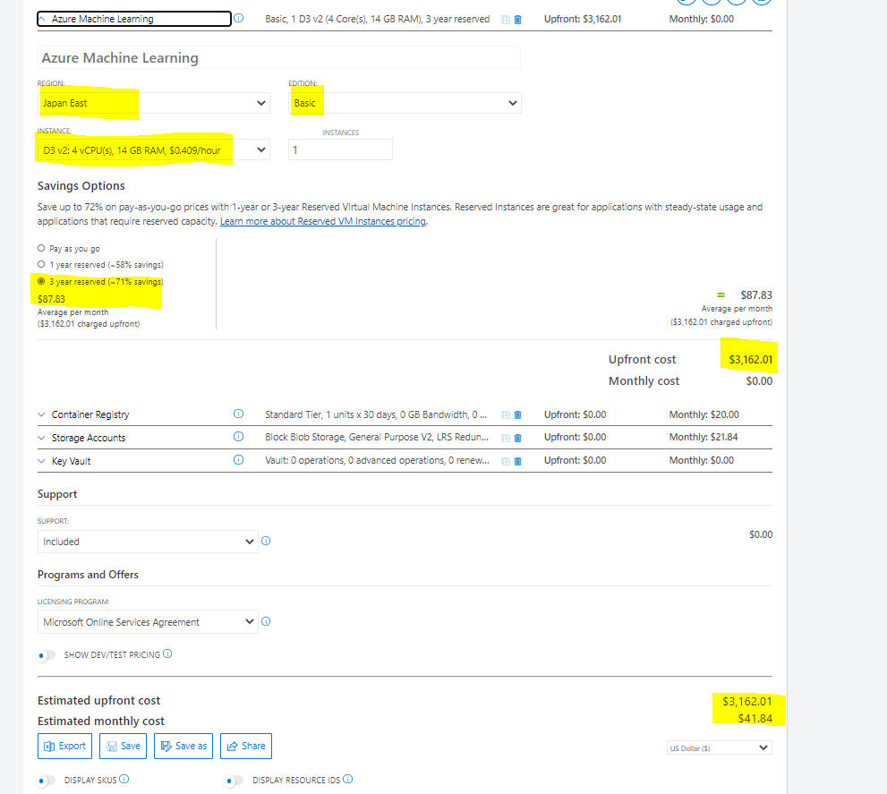This screenshot has width=887, height=794.
Task: Click the Save as button
Action: (x=183, y=746)
